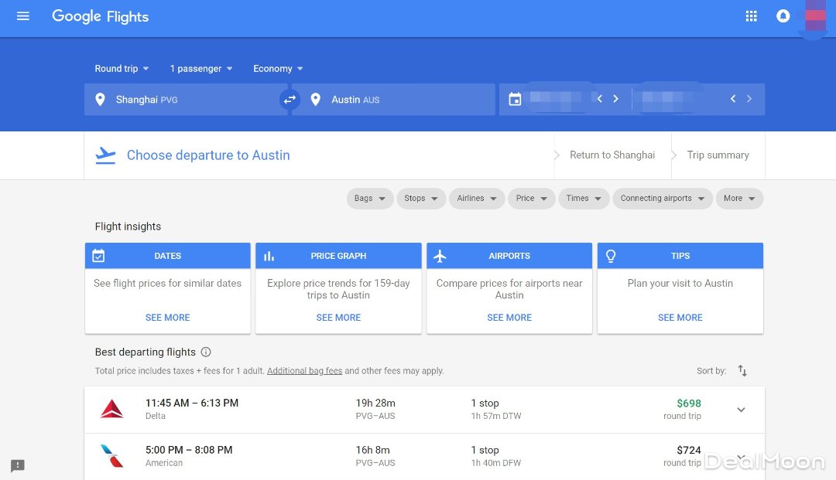836x480 pixels.
Task: Click the info icon beside Best departing flights
Action: click(x=206, y=352)
